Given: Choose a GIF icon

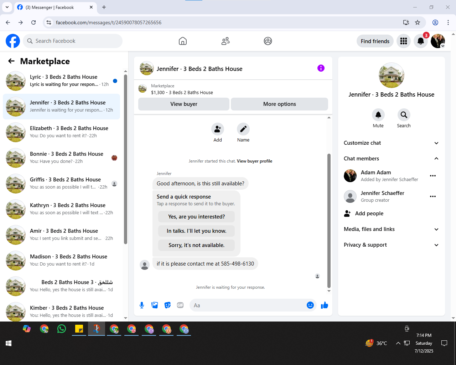Looking at the screenshot, I should 180,305.
